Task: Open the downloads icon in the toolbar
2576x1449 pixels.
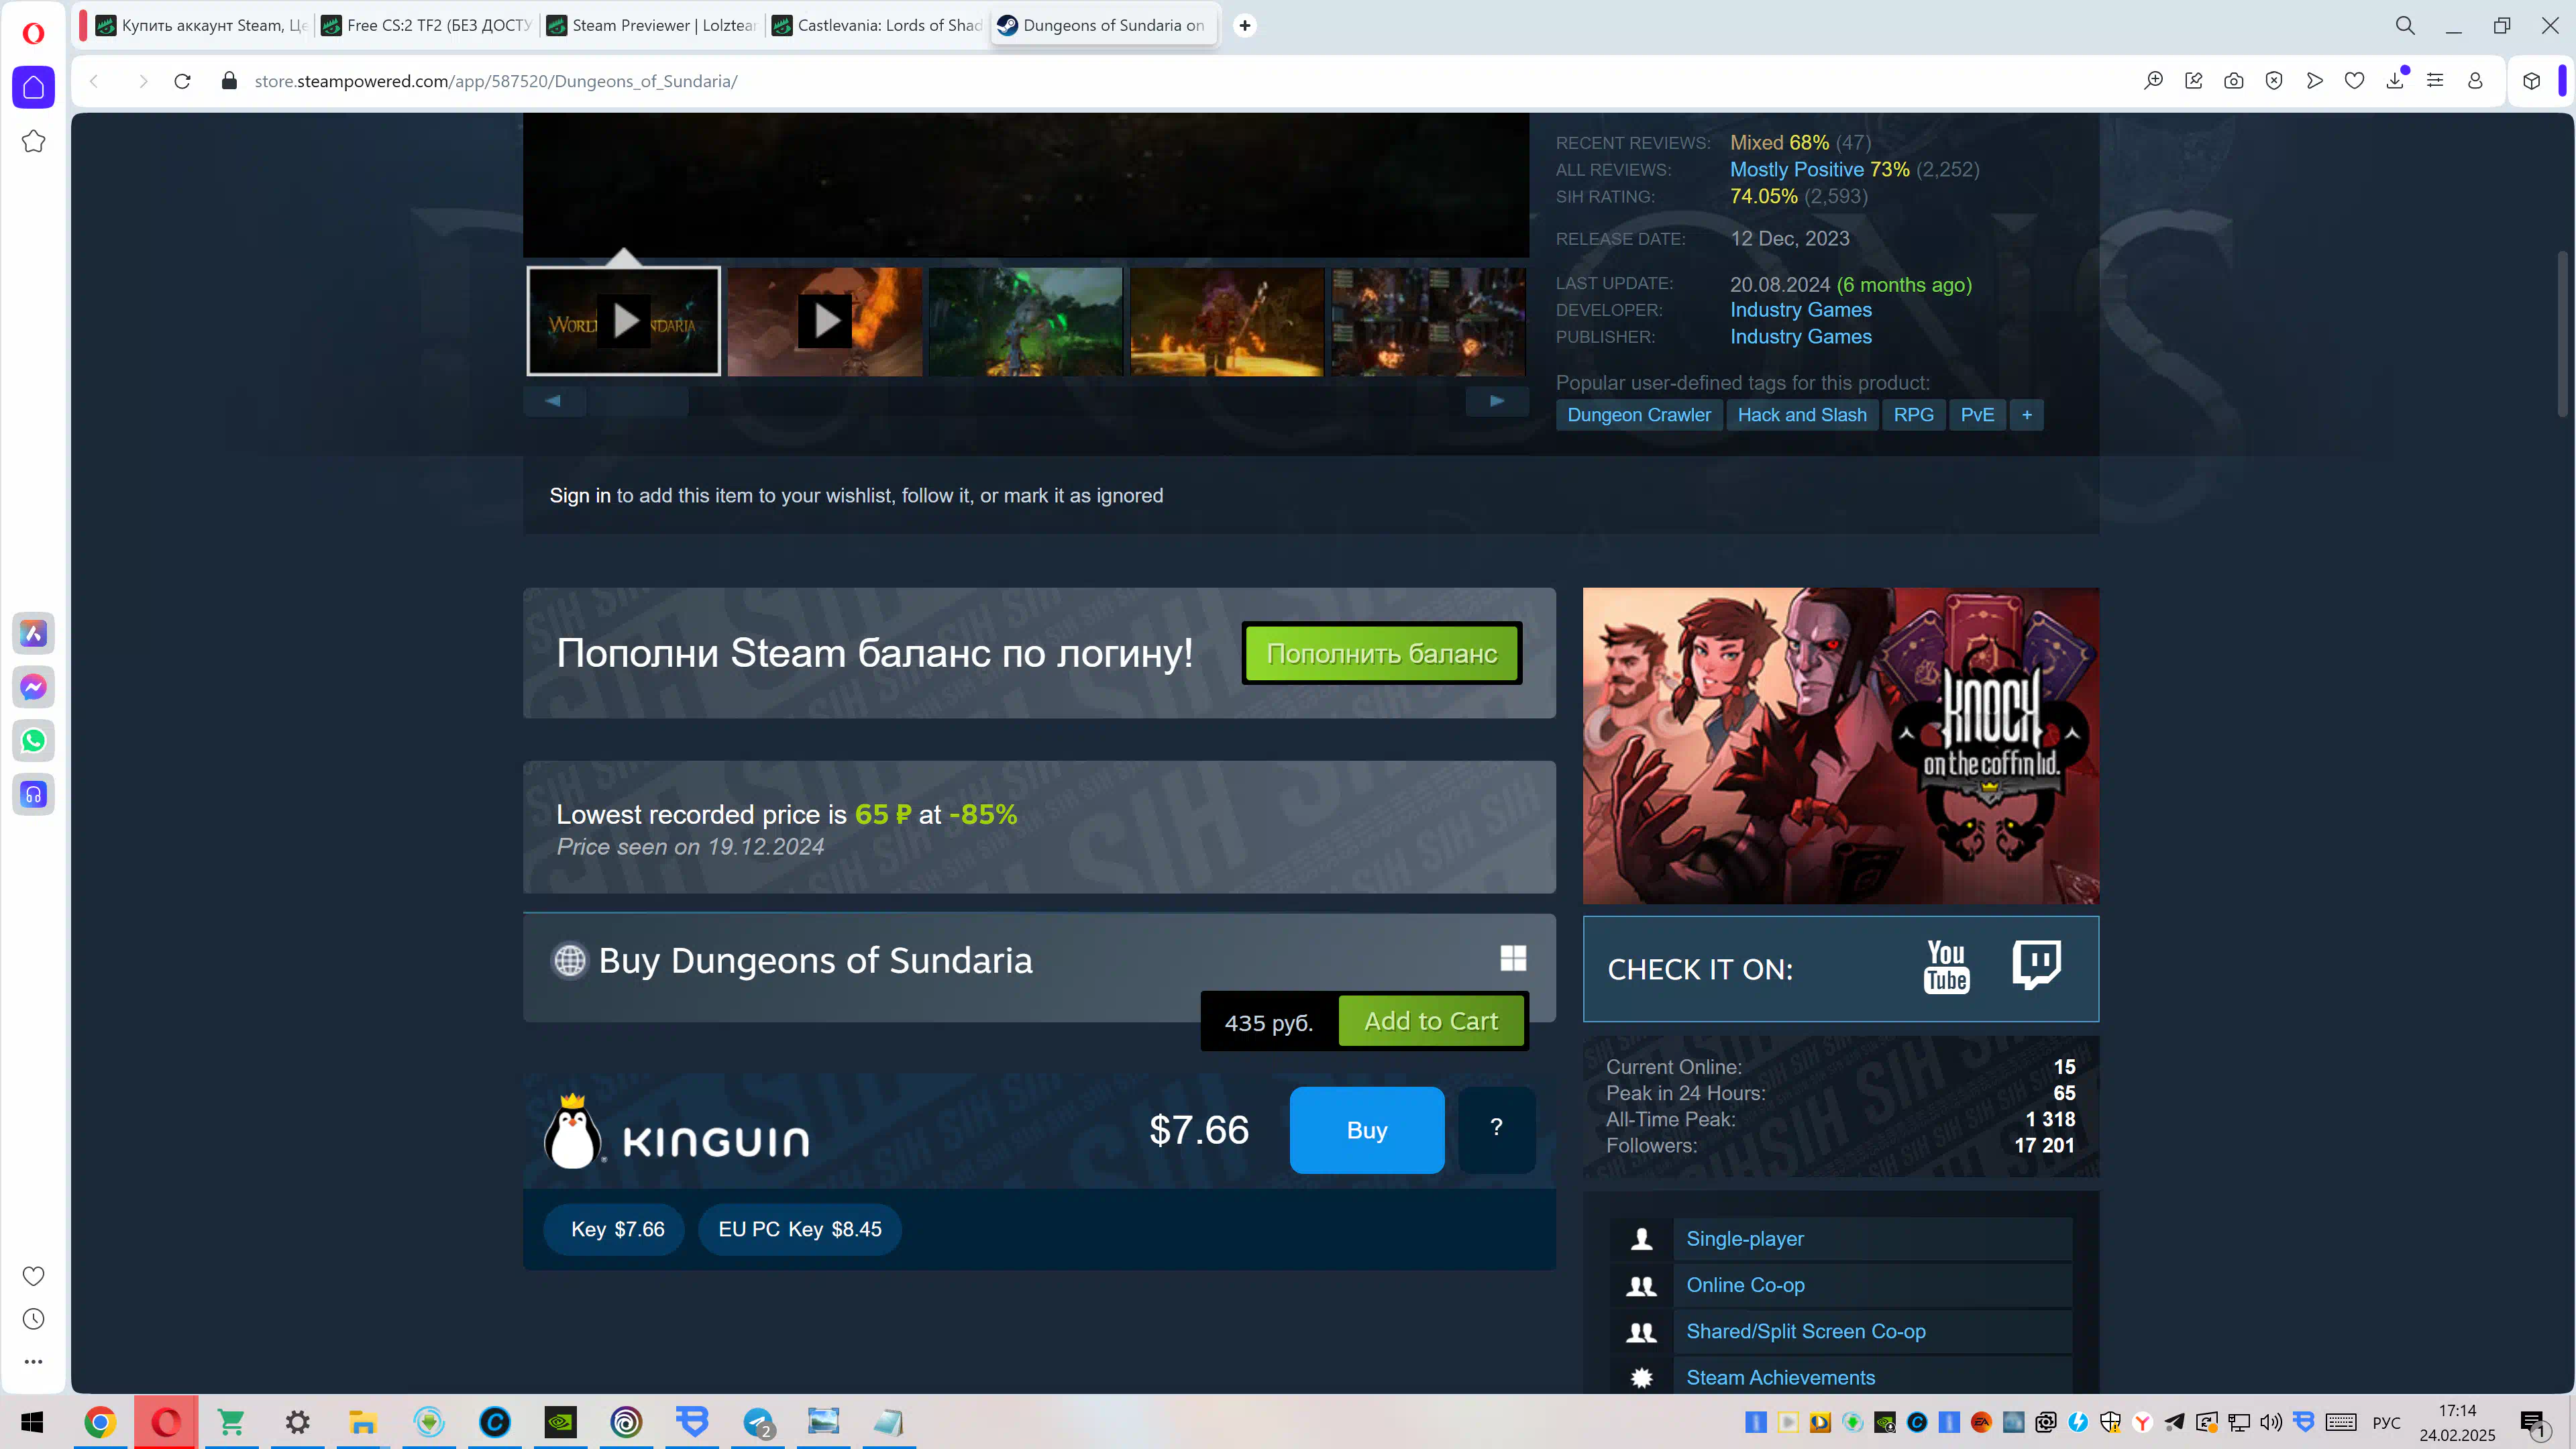Action: (x=2395, y=81)
